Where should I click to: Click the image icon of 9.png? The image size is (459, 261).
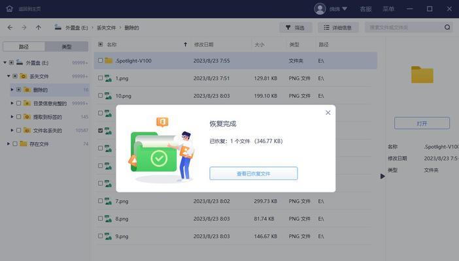click(x=109, y=236)
